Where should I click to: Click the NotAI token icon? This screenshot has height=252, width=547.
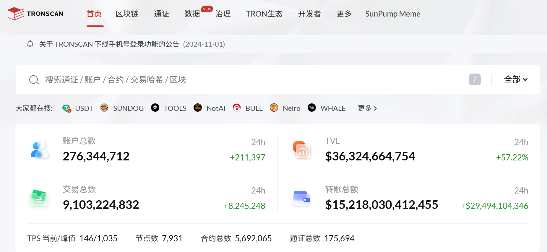198,108
